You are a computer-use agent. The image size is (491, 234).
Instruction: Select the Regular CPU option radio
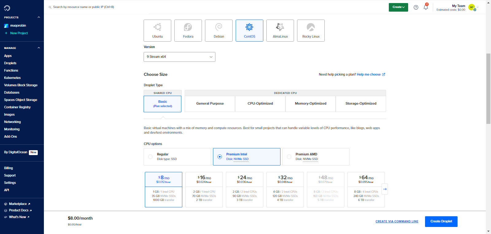point(150,157)
